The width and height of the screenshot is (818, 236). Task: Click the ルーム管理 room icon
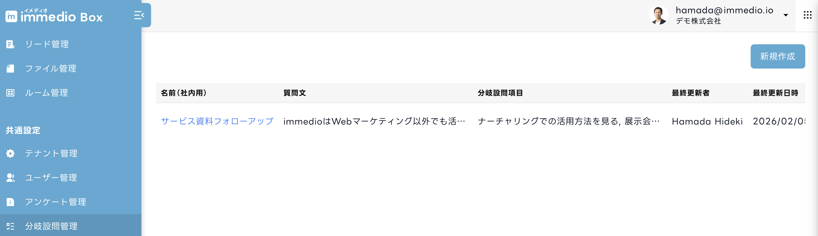click(x=10, y=93)
